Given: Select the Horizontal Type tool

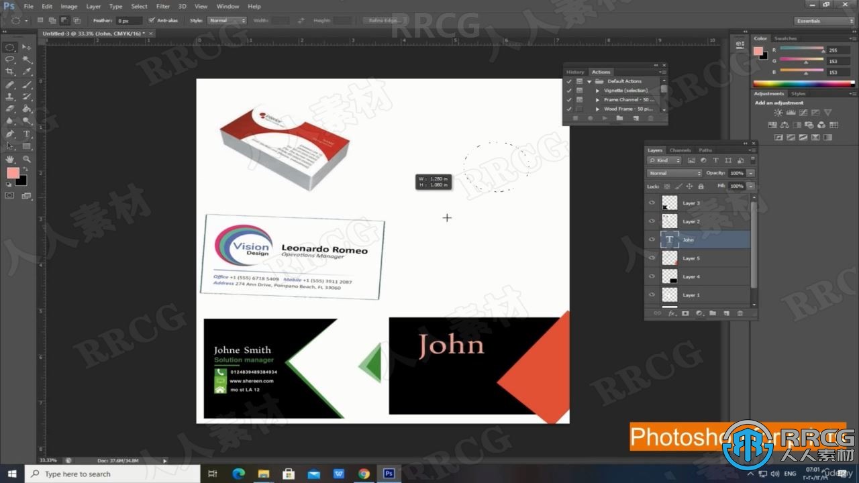Looking at the screenshot, I should pyautogui.click(x=27, y=133).
